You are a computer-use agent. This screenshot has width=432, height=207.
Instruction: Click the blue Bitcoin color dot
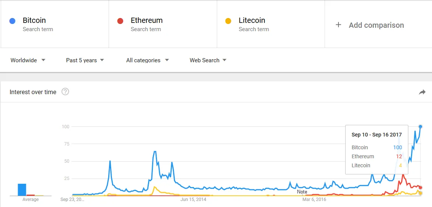12,21
